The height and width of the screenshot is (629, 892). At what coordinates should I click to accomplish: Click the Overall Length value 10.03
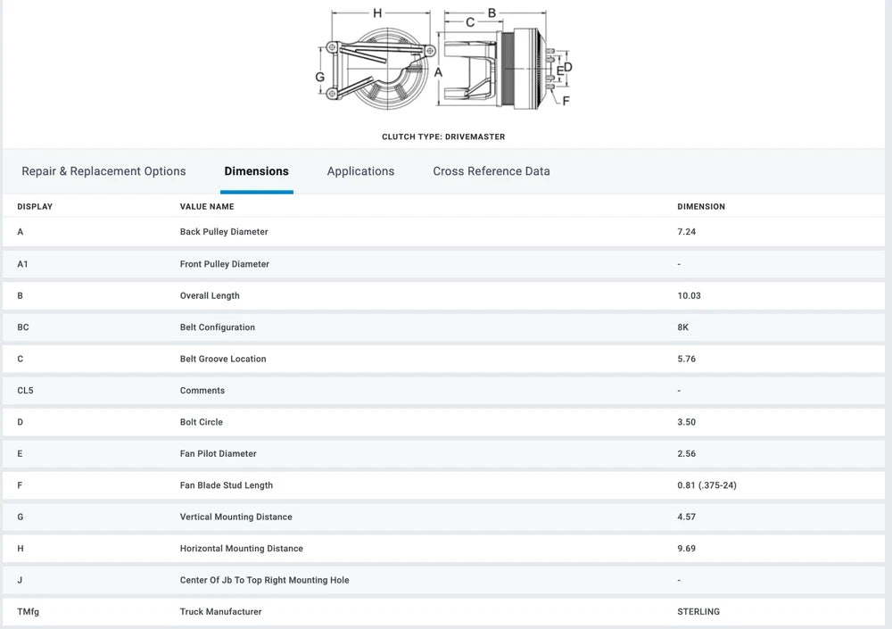(690, 295)
